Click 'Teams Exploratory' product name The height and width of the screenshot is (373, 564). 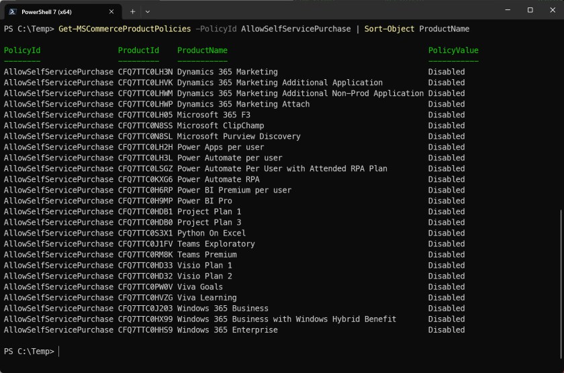point(216,244)
